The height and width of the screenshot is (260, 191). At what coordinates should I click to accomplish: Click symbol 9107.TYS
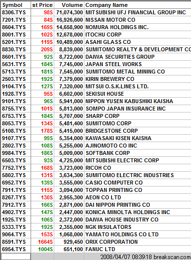point(14,138)
